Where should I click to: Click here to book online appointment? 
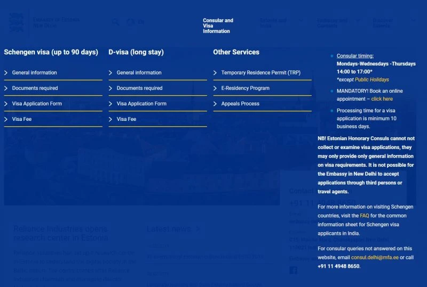click(382, 99)
